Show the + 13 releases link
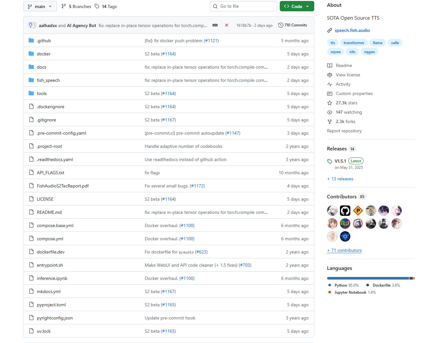 pos(340,179)
